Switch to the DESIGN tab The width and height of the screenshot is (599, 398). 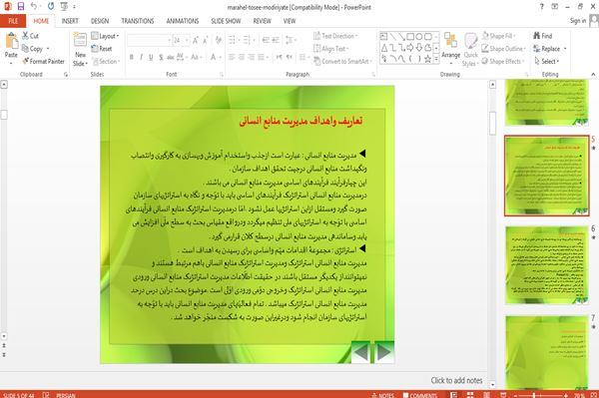coord(100,21)
